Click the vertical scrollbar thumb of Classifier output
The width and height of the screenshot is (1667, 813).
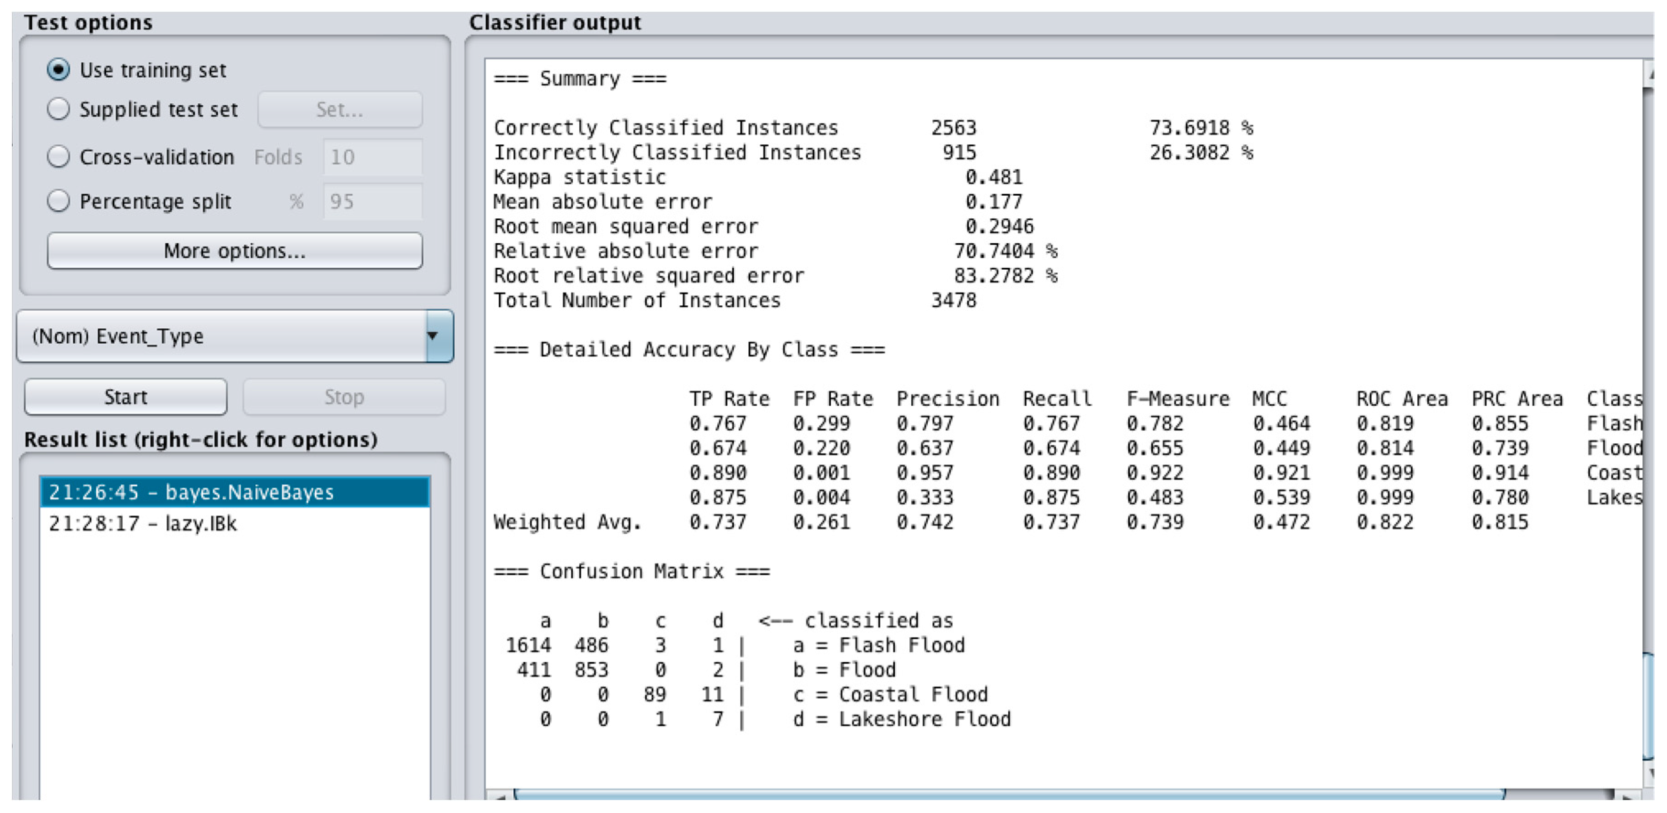(x=1649, y=707)
